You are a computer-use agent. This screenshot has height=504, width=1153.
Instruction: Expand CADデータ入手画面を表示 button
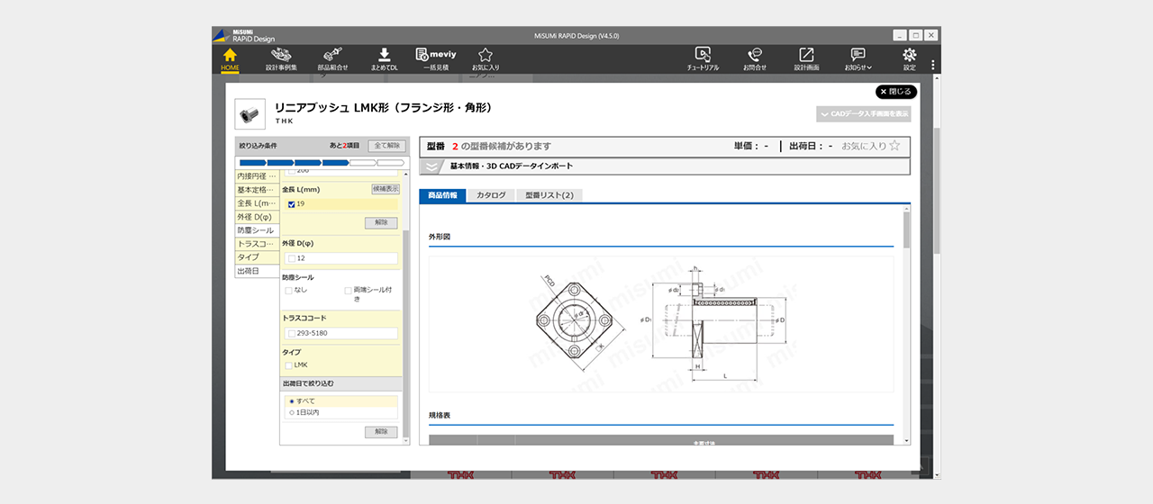(863, 114)
